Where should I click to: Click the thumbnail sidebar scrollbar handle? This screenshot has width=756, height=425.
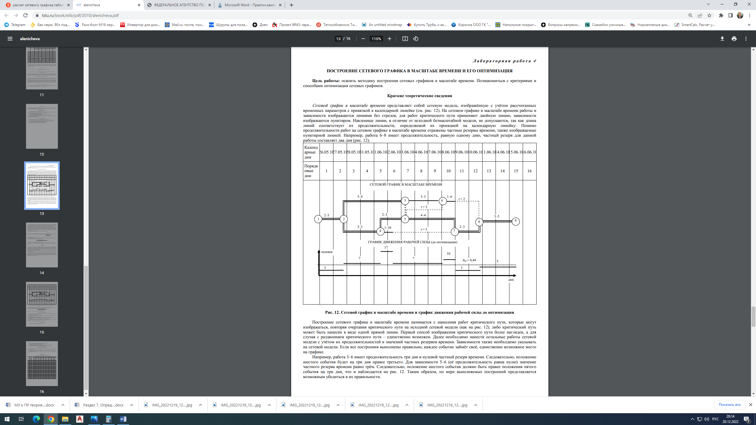tap(86, 328)
